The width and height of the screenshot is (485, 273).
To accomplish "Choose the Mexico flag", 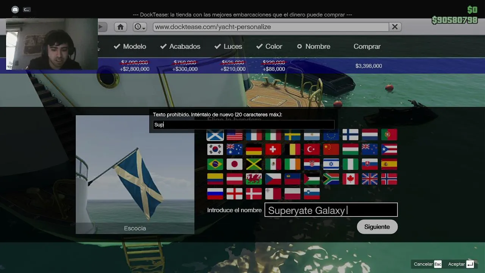I will pos(273,164).
